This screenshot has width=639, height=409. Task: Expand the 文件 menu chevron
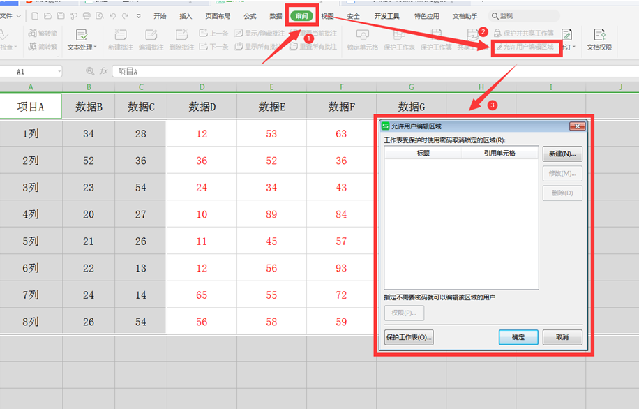[x=18, y=16]
